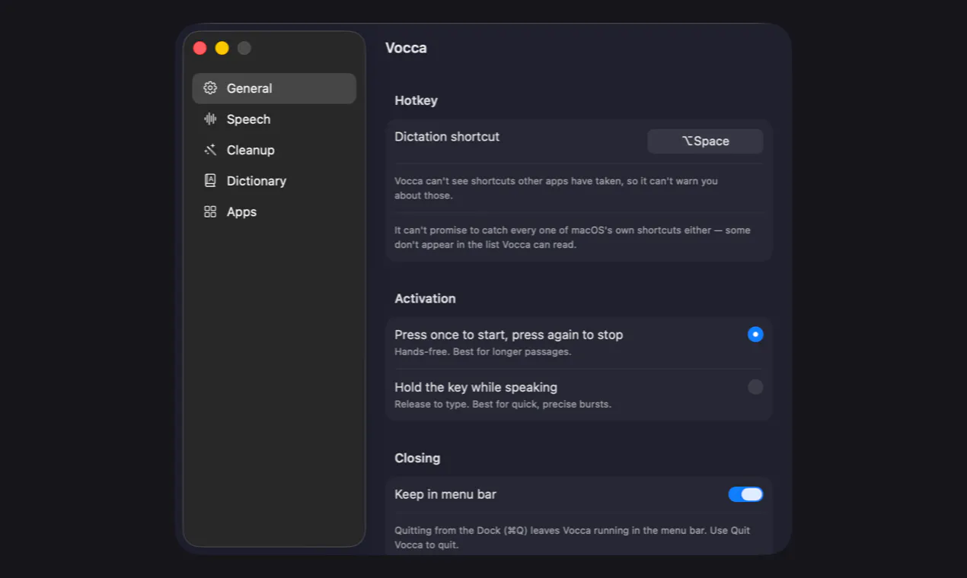Screen dimensions: 967x578
Task: Click the Hotkey section heading
Action: click(x=416, y=100)
